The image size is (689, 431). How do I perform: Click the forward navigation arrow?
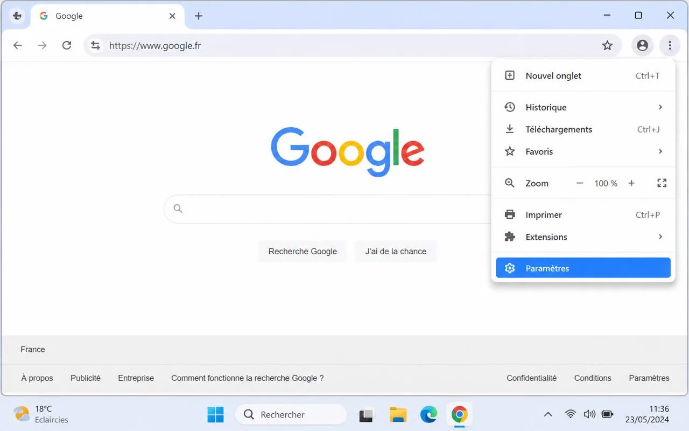click(x=42, y=46)
